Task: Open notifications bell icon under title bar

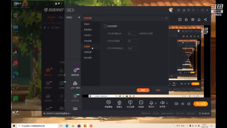Action: pos(199,20)
